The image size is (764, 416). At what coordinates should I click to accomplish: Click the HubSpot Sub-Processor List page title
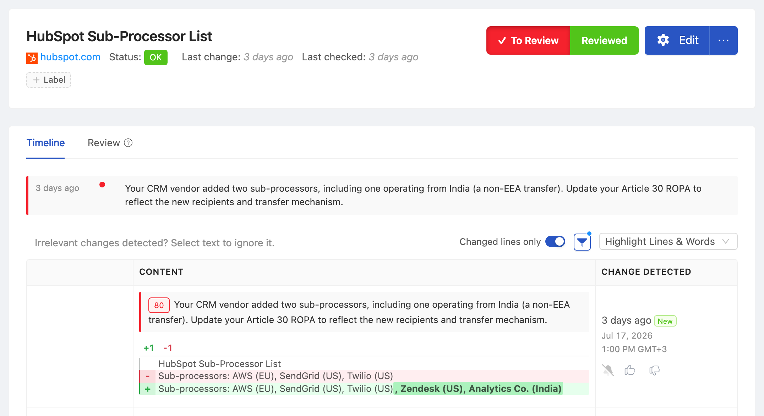(119, 36)
